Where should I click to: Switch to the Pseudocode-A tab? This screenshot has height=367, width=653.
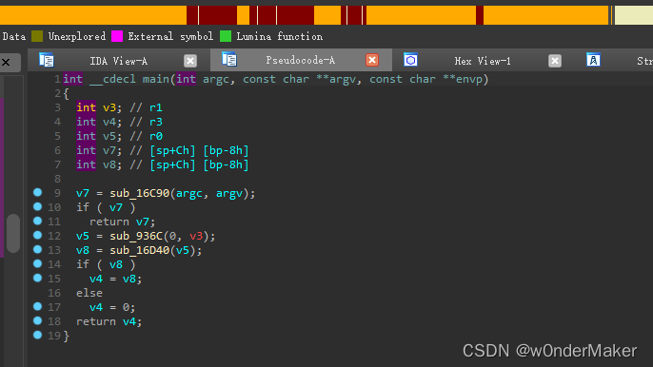pyautogui.click(x=300, y=60)
